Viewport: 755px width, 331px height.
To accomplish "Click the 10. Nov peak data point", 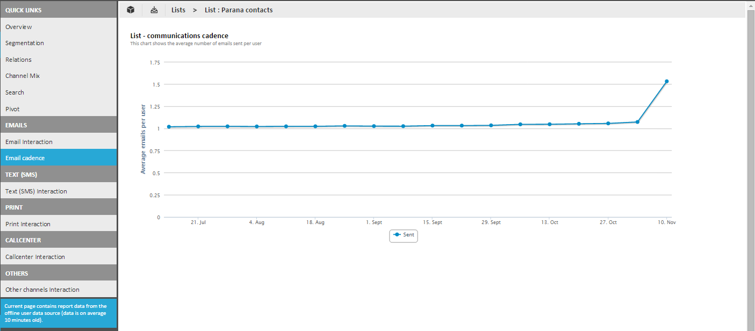I will click(x=666, y=81).
